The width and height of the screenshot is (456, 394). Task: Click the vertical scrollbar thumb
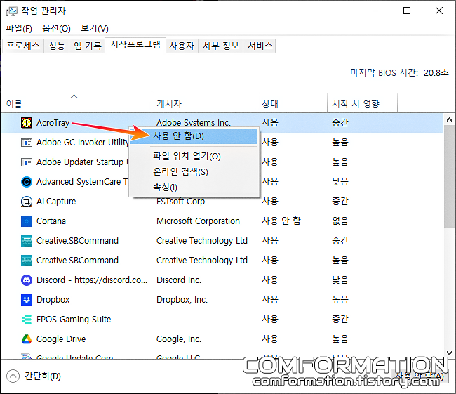(x=449, y=176)
